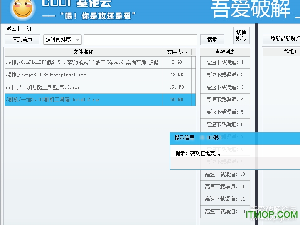Click the 刷新最新群组 button
This screenshot has height=225, width=300.
click(x=282, y=39)
